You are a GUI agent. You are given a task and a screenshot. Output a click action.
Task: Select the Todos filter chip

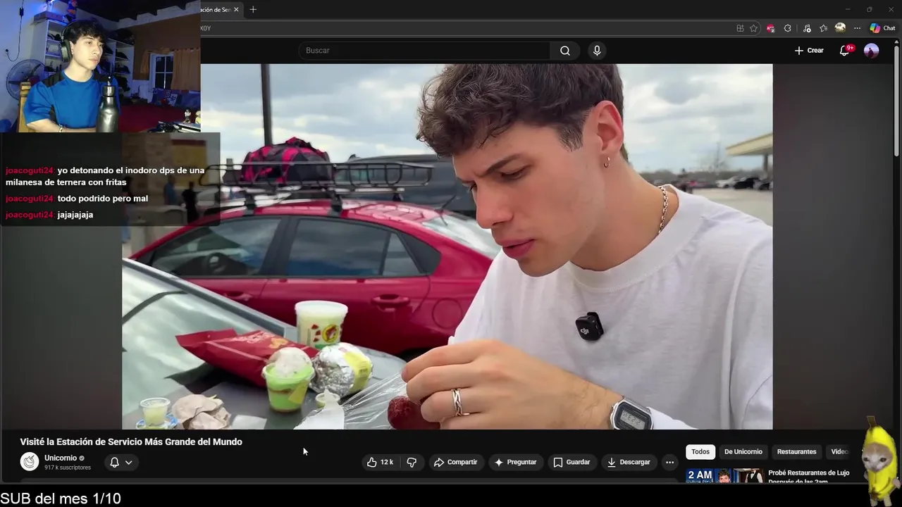point(700,452)
